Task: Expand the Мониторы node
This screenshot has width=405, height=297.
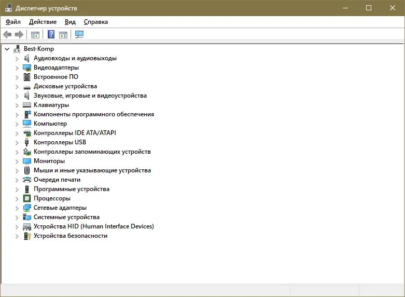Action: (x=17, y=161)
